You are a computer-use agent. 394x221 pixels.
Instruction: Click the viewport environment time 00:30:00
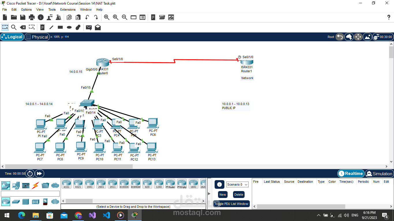(x=382, y=37)
